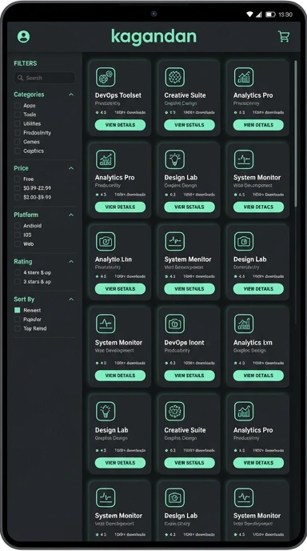The image size is (307, 551).
Task: Tick the Graphics category checkbox
Action: coord(18,151)
